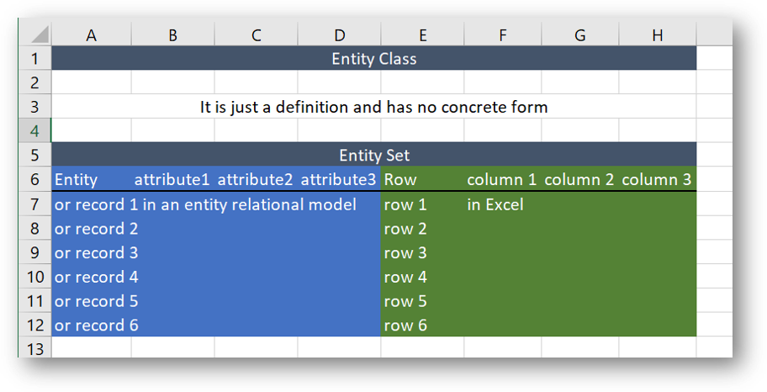Click the attribute3 cell
Screen dimensions: 767x392
tap(339, 180)
